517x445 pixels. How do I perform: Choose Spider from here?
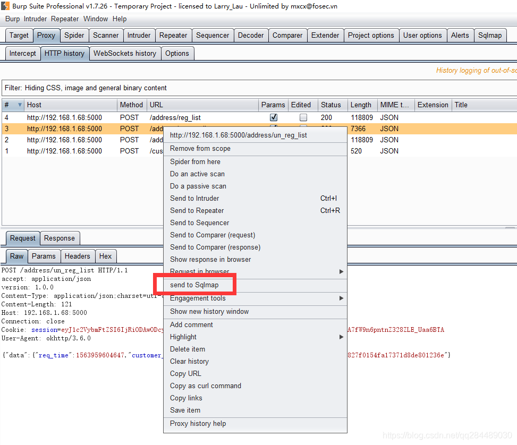(x=255, y=161)
